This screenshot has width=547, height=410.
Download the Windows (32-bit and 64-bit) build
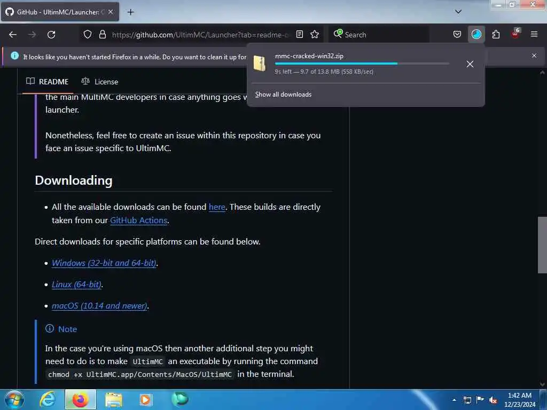click(104, 263)
